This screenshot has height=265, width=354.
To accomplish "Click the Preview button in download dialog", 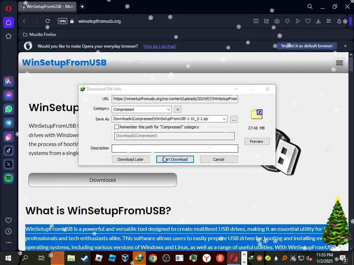I will [257, 141].
